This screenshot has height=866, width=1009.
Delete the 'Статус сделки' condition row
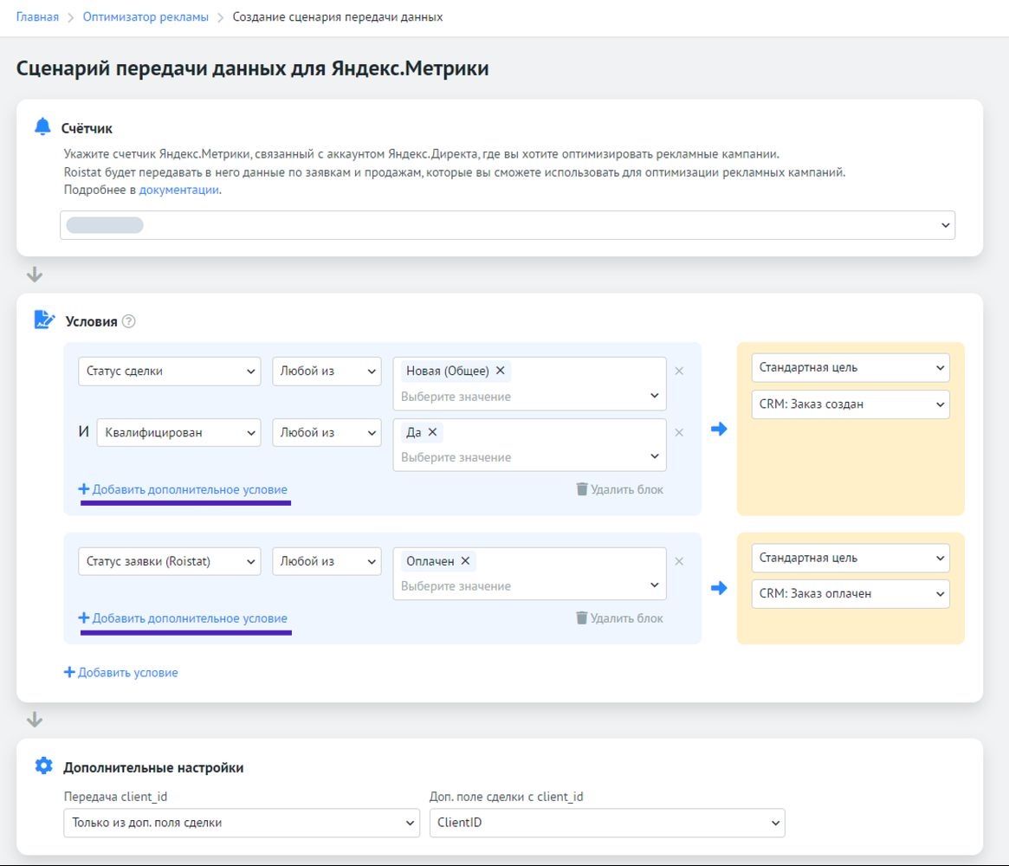point(679,371)
